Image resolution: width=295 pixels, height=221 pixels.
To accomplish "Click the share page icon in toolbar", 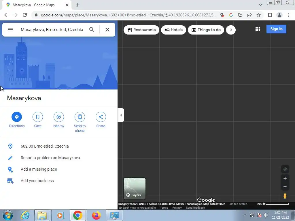I will click(x=249, y=15).
